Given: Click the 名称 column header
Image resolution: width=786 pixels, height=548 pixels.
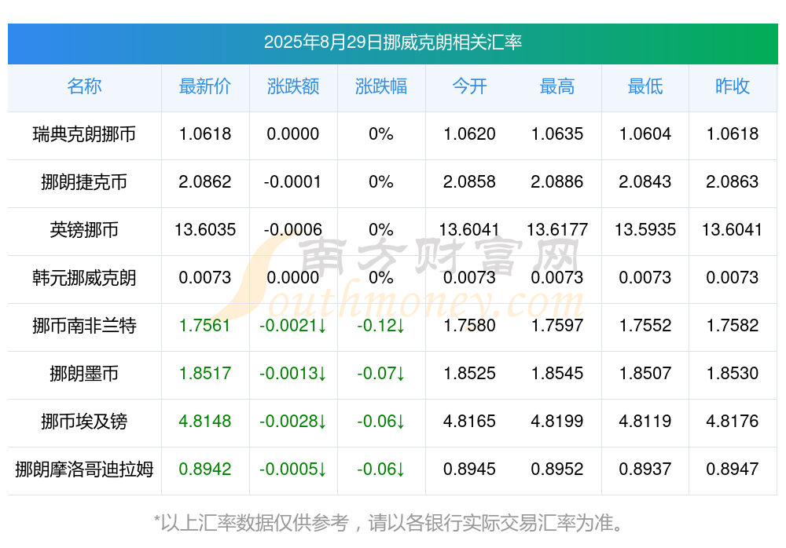Looking at the screenshot, I should pos(84,86).
